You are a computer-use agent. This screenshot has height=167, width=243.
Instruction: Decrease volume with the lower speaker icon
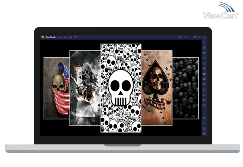point(204,53)
